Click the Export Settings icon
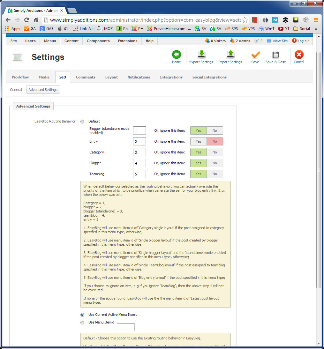324x349 pixels. tap(201, 55)
